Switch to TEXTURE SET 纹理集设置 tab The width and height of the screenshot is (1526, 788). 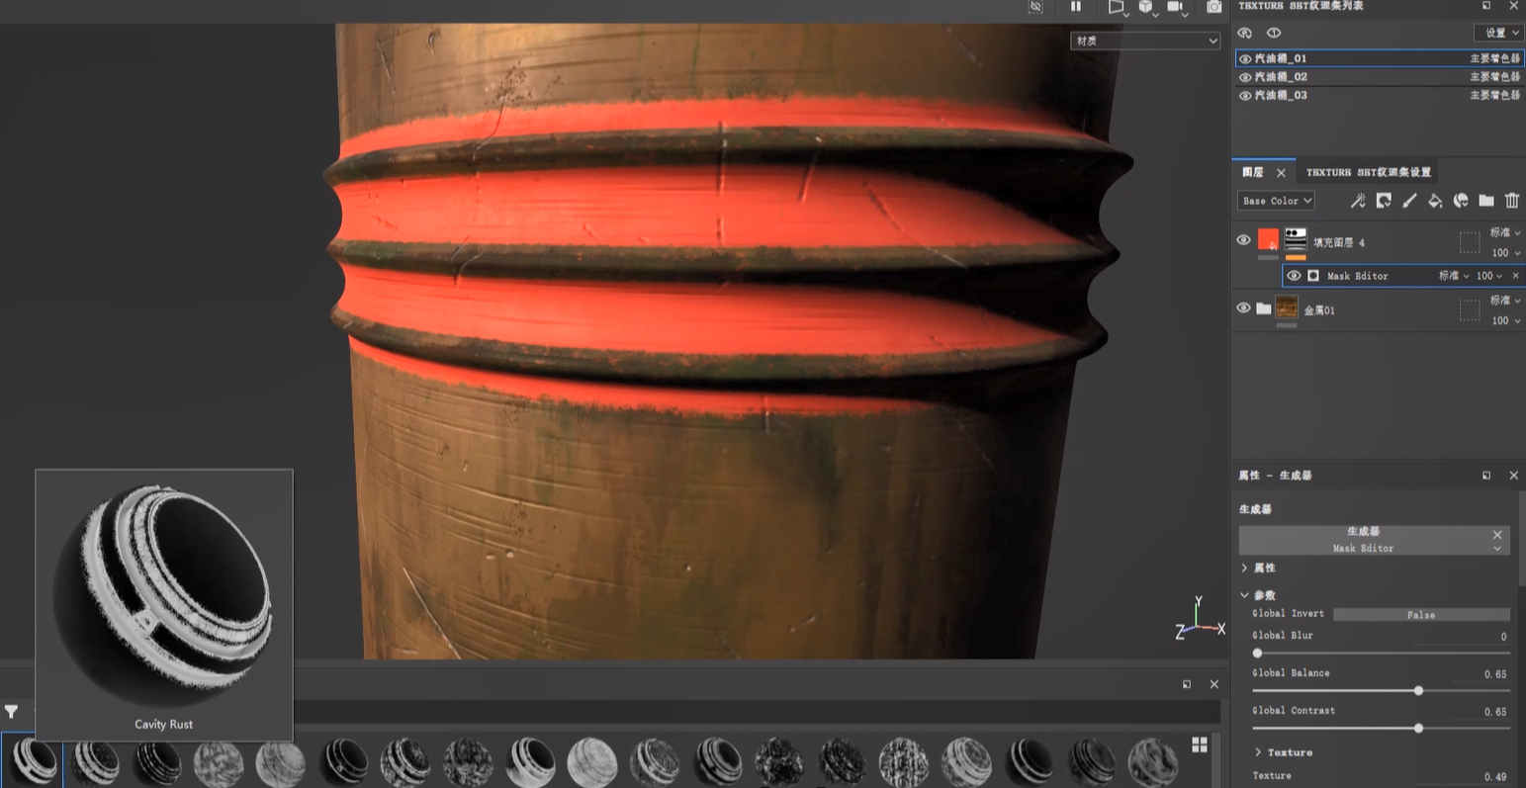point(1368,172)
